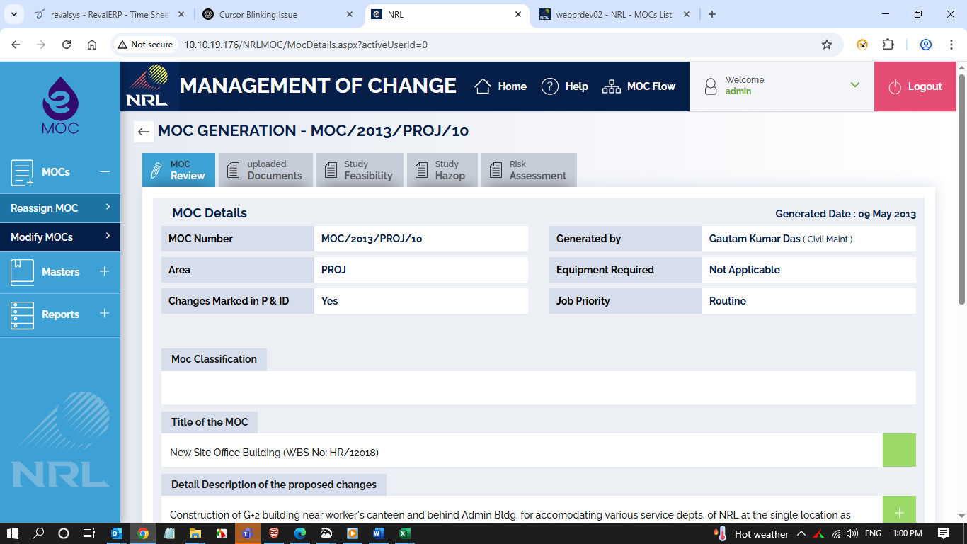
Task: Click the browser address bar URL
Action: tap(306, 45)
